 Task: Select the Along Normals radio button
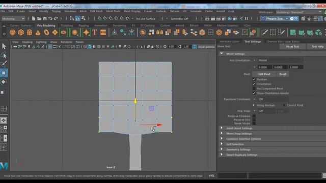tap(254, 105)
